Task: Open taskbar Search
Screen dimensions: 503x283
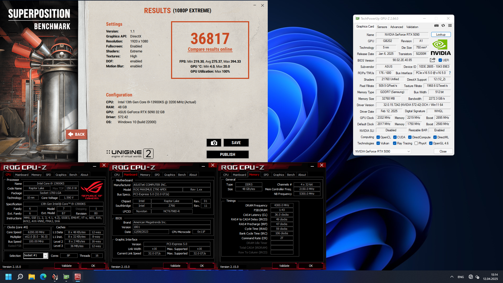Action: tap(20, 277)
